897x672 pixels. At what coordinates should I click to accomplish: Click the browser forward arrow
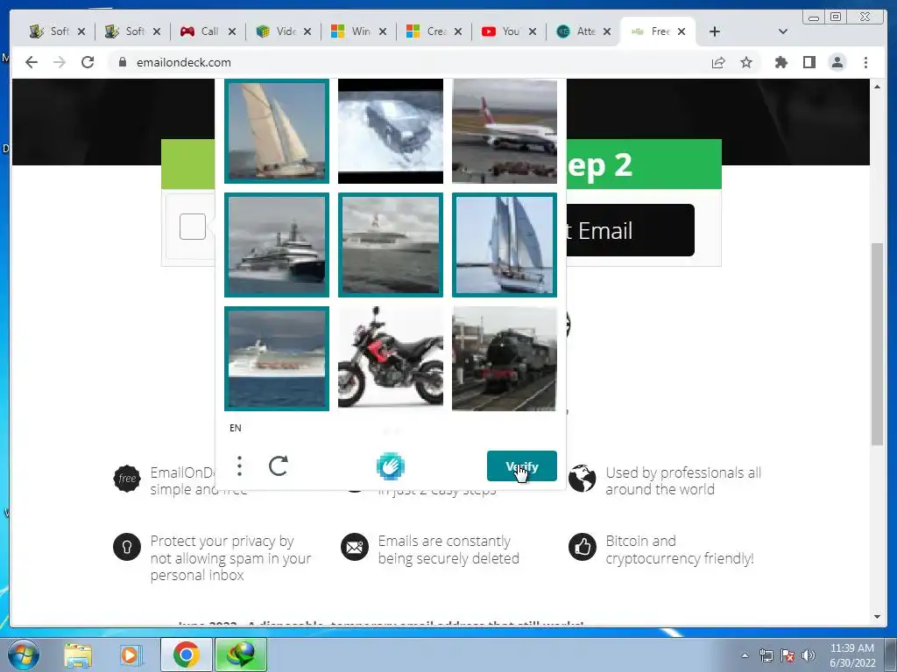60,62
